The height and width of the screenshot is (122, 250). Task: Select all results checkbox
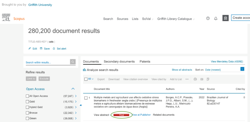tap(86, 79)
